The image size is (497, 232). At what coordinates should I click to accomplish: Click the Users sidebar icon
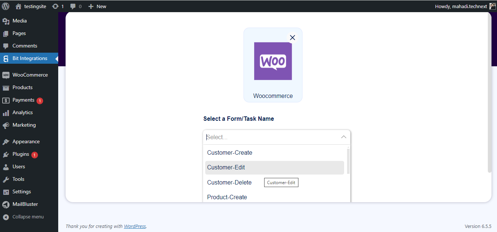tap(6, 167)
